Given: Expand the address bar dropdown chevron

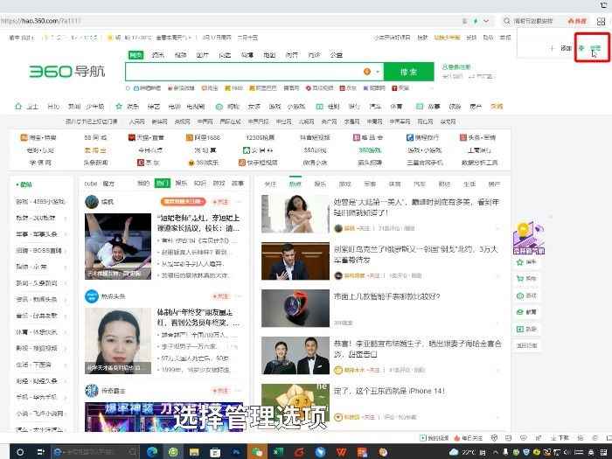Looking at the screenshot, I should (x=486, y=21).
